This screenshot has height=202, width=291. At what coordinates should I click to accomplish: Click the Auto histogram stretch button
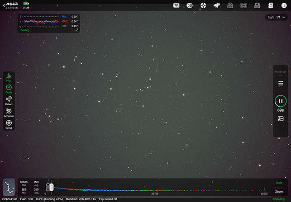pos(279,183)
